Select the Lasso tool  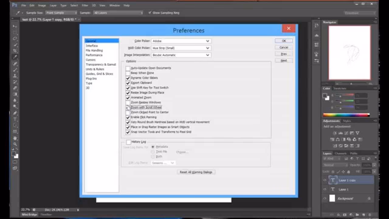15,39
